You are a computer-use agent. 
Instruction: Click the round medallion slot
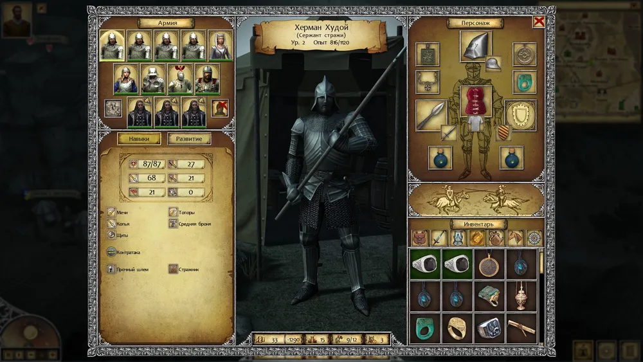tap(525, 54)
